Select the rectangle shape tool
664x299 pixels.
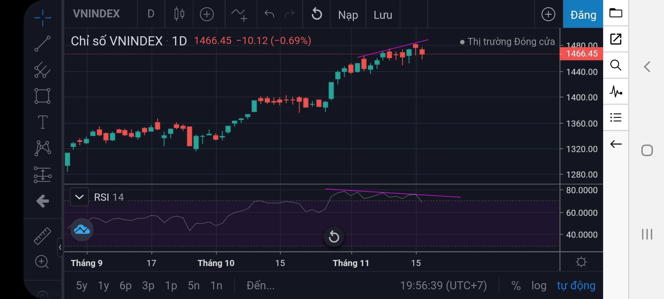coord(42,96)
